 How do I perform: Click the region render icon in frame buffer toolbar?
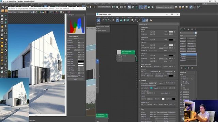coord(50,12)
